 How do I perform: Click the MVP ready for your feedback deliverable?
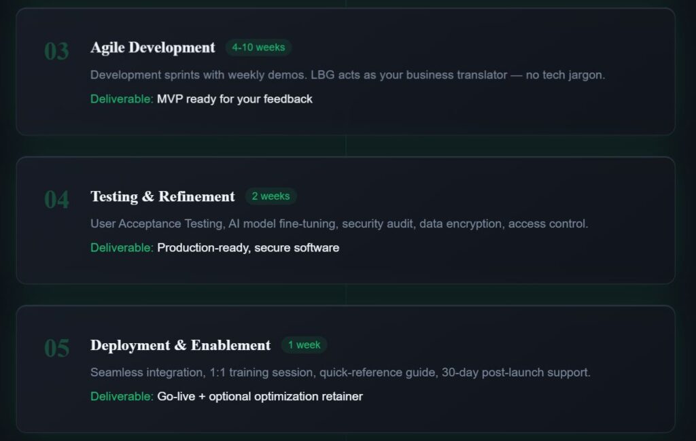234,99
